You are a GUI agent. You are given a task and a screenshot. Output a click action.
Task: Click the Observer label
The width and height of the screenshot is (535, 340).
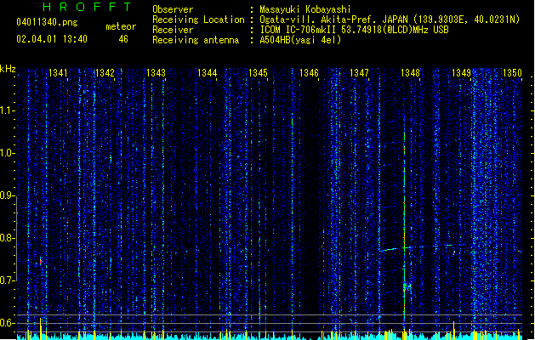click(x=173, y=9)
